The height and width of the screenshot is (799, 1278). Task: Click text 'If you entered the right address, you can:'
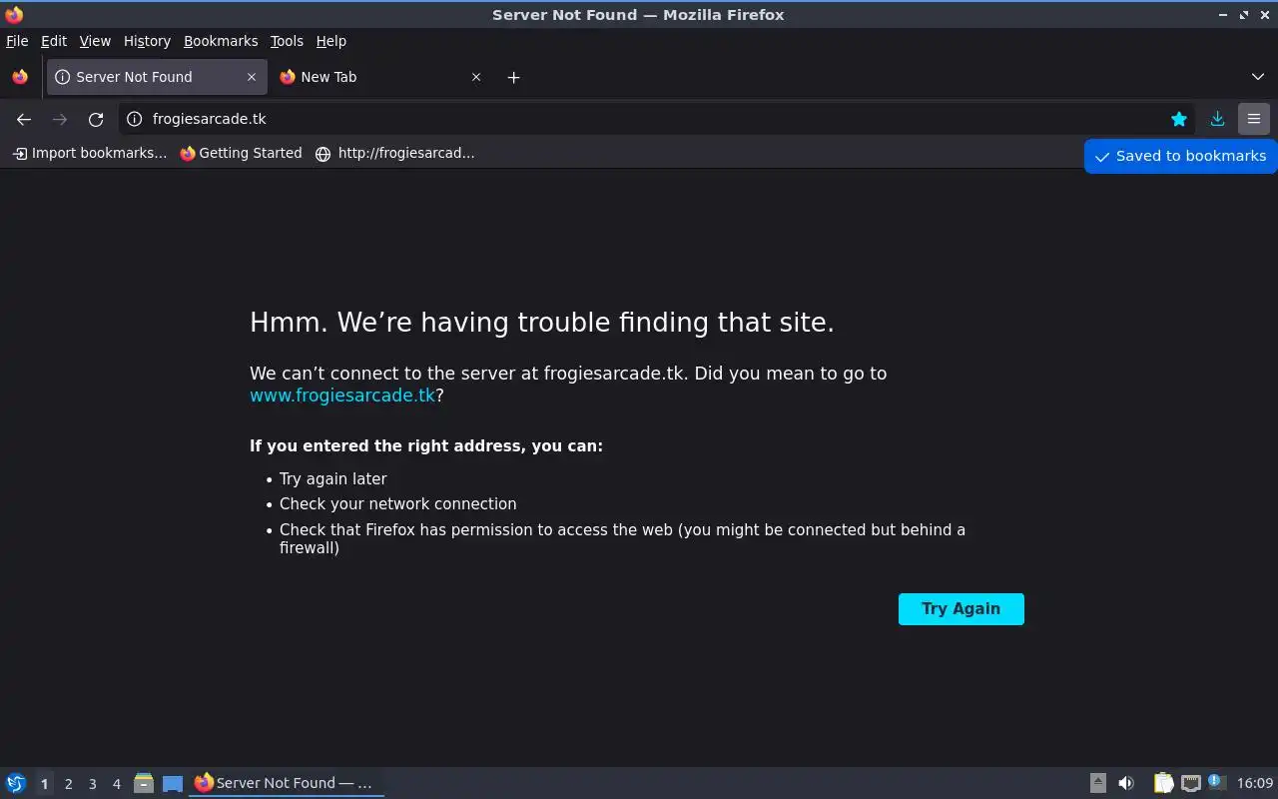pos(426,446)
